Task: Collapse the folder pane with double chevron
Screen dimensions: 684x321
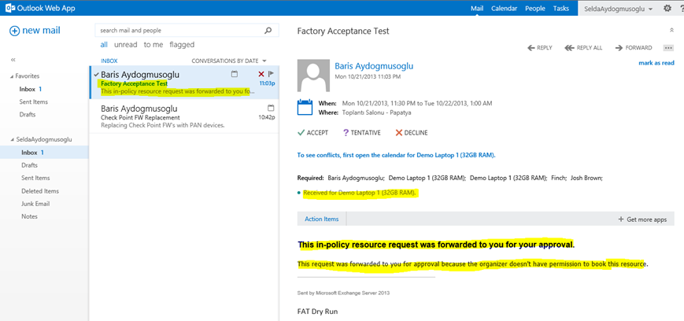Action: pos(13,60)
